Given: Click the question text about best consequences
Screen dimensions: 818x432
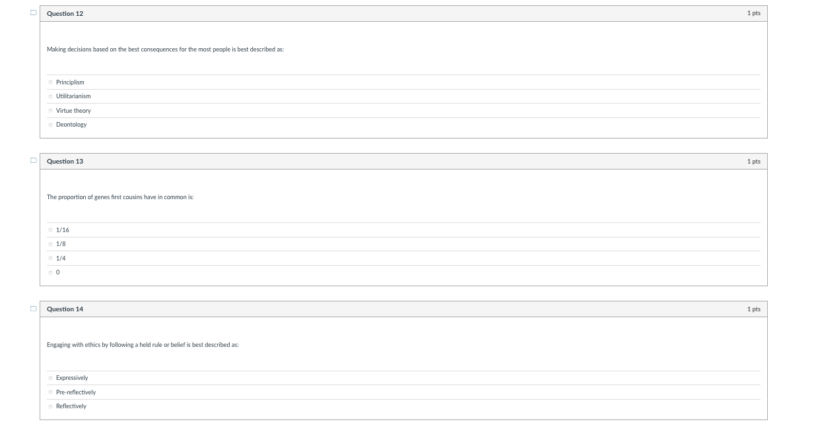Looking at the screenshot, I should point(165,49).
